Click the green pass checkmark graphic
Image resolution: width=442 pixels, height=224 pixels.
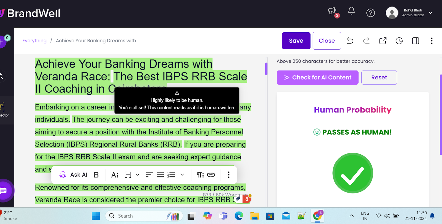coord(352,173)
